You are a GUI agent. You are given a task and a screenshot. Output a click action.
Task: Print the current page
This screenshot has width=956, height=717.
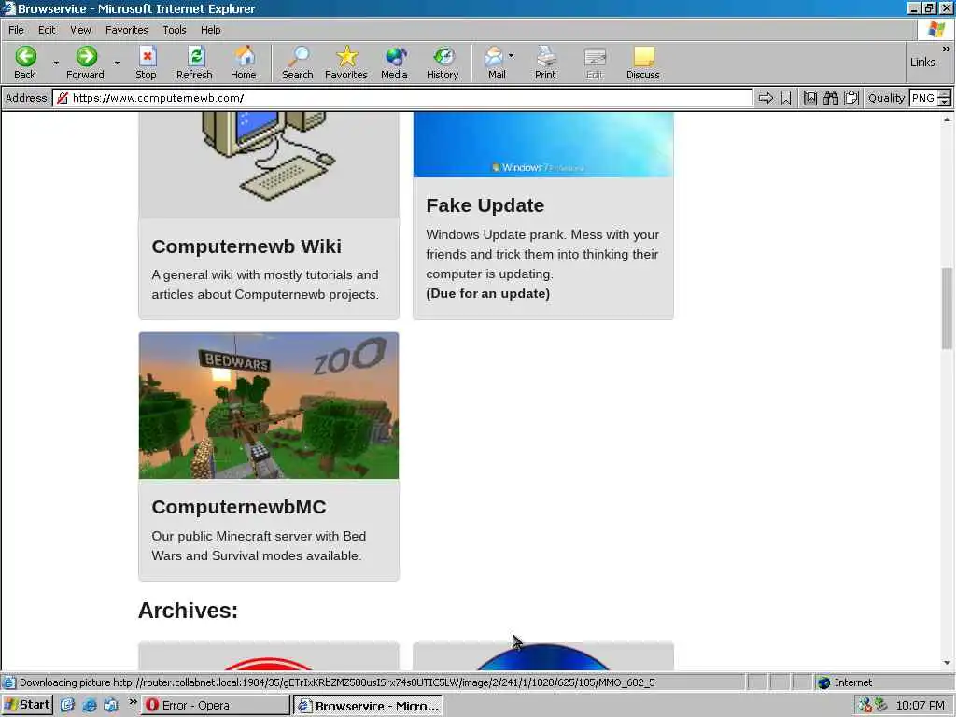545,63
